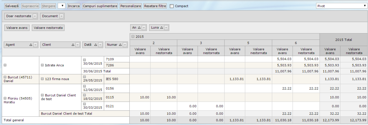Open the saved layout dropdown beside Stergere
Image resolution: width=368 pixels, height=125 pixels.
(61, 6)
